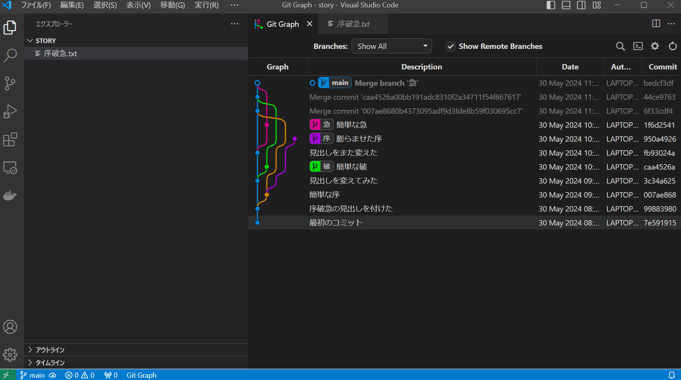Open Explorer Views and More Actions ellipsis

coord(235,24)
